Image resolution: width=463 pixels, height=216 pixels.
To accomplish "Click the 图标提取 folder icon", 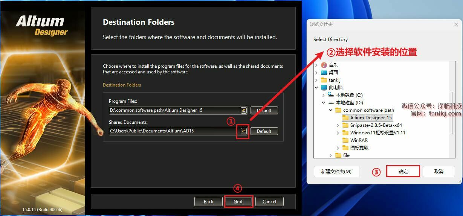I will [x=345, y=148].
